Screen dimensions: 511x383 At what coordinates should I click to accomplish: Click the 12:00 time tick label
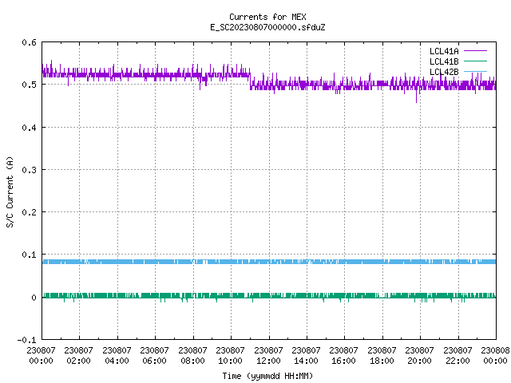[268, 361]
